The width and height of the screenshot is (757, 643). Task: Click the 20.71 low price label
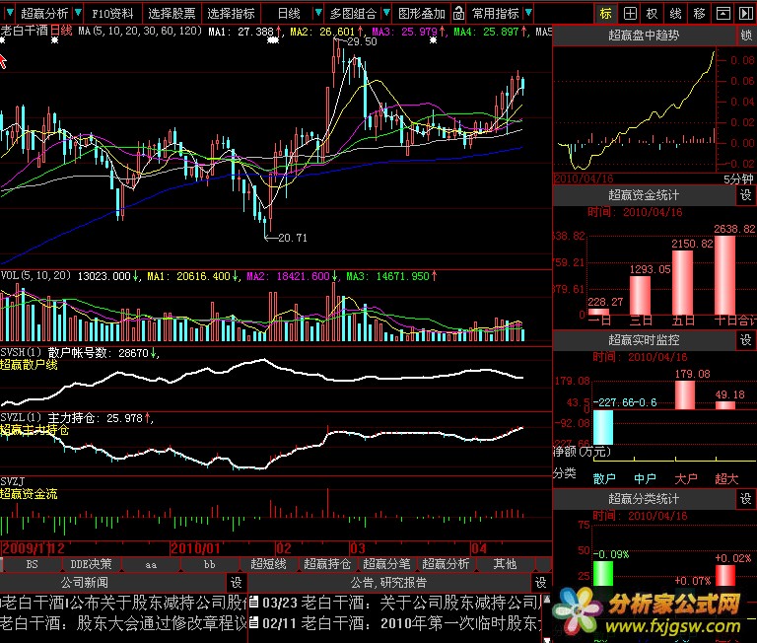click(x=293, y=238)
